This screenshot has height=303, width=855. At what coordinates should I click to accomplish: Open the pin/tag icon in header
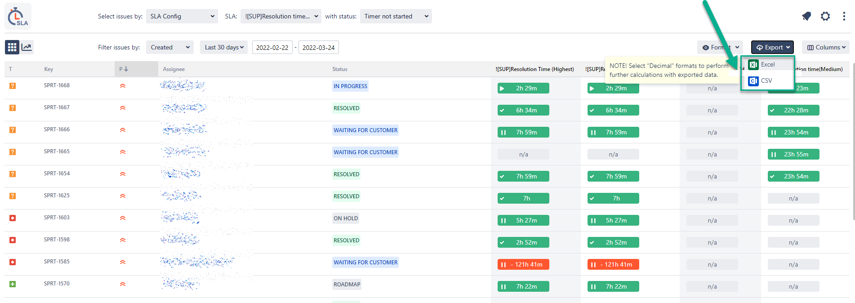click(x=806, y=16)
